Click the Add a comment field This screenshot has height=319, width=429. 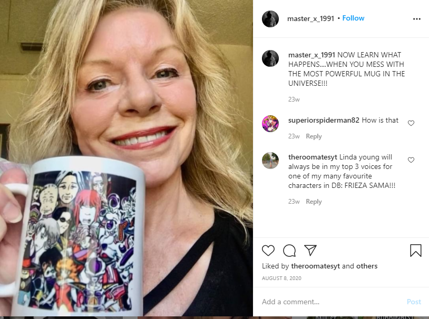(331, 302)
